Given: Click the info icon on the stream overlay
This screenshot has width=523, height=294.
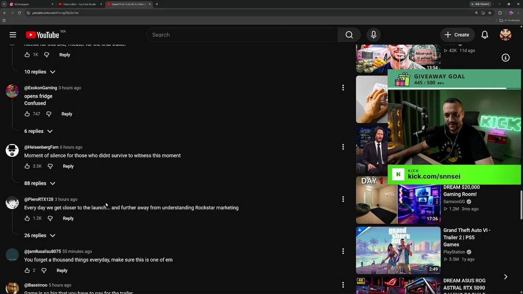Looking at the screenshot, I should click(505, 58).
